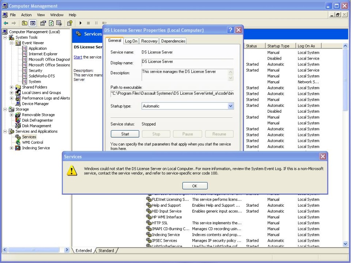
Task: Click the IPSEC Services icon
Action: pyautogui.click(x=149, y=240)
